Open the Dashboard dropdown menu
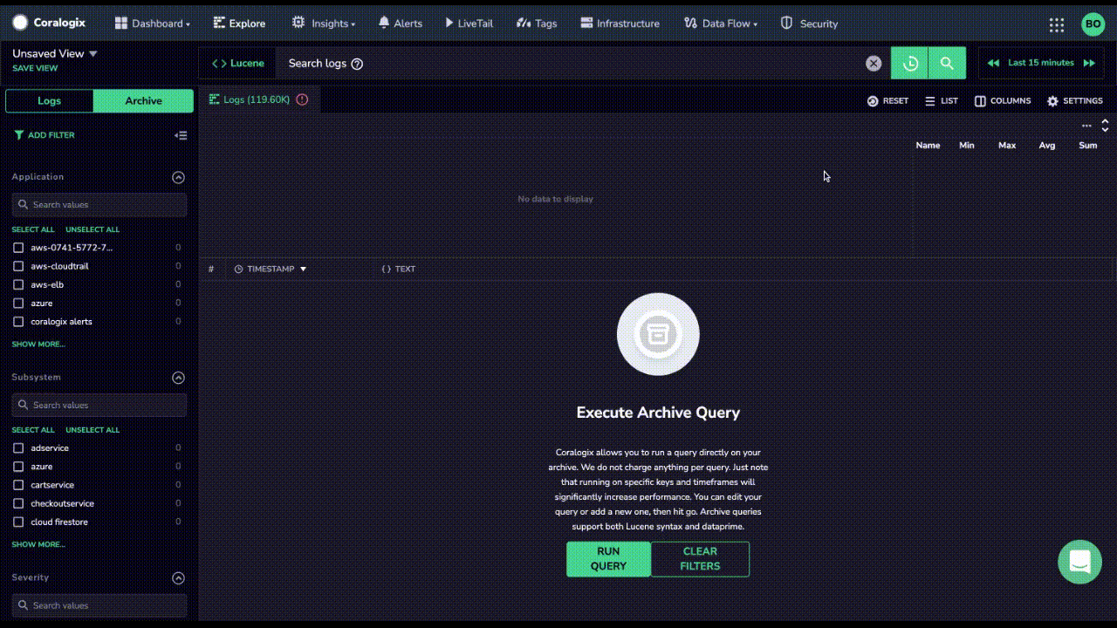The image size is (1117, 628). [x=153, y=24]
